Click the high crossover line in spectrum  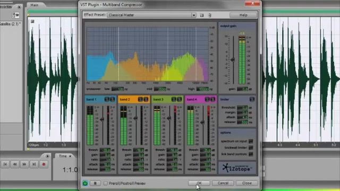click(196, 54)
